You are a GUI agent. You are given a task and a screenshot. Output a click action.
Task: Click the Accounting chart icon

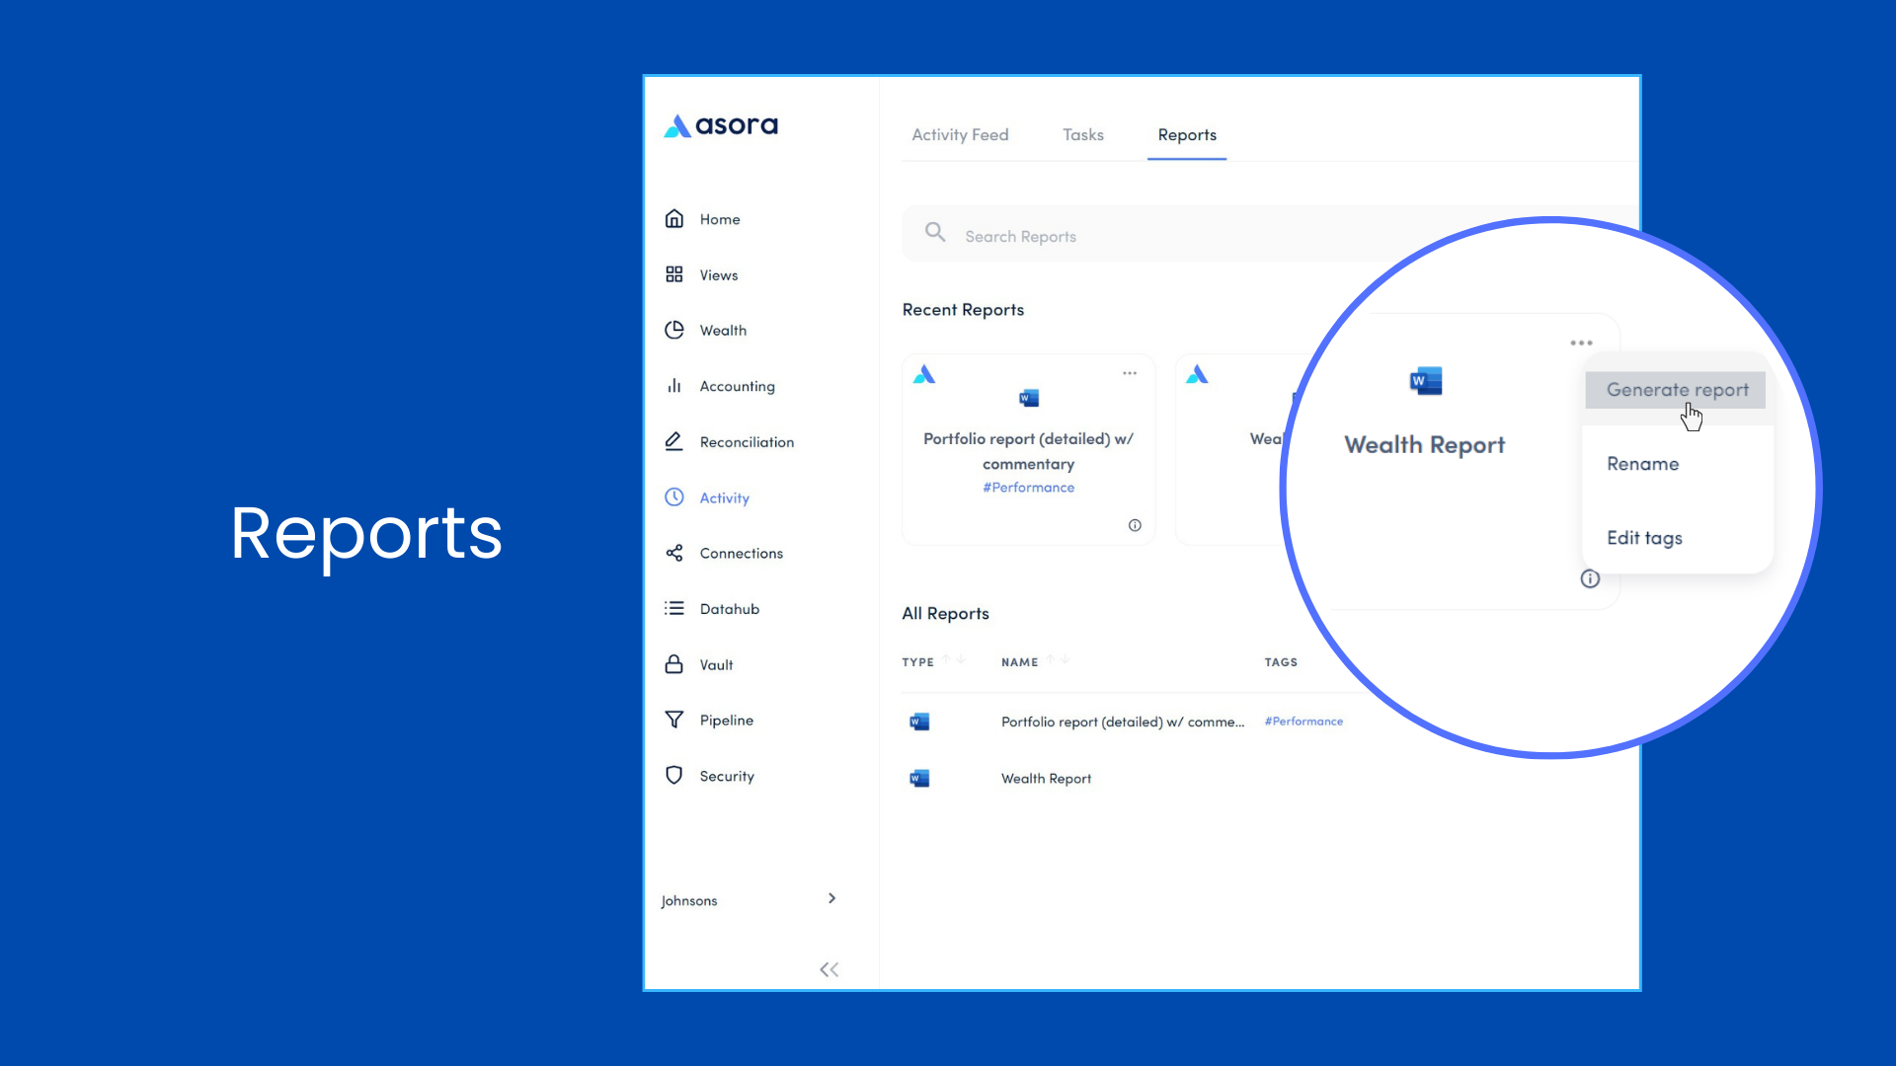674,385
